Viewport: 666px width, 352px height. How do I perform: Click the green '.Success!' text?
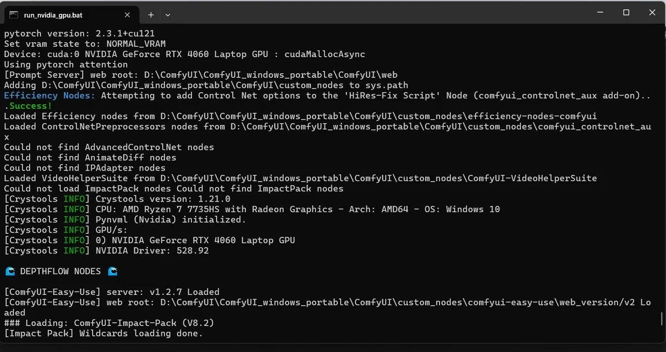pos(28,105)
